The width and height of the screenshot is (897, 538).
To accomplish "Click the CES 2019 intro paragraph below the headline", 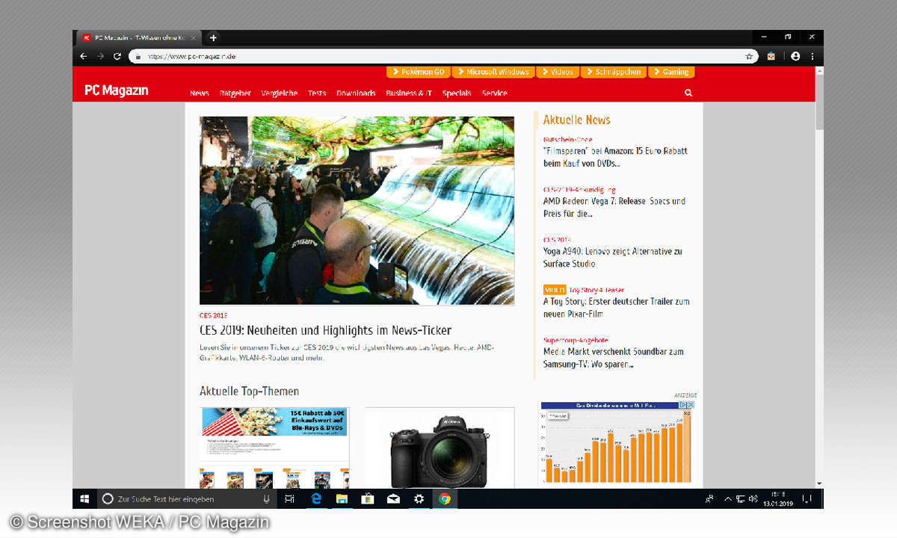I will [x=347, y=353].
